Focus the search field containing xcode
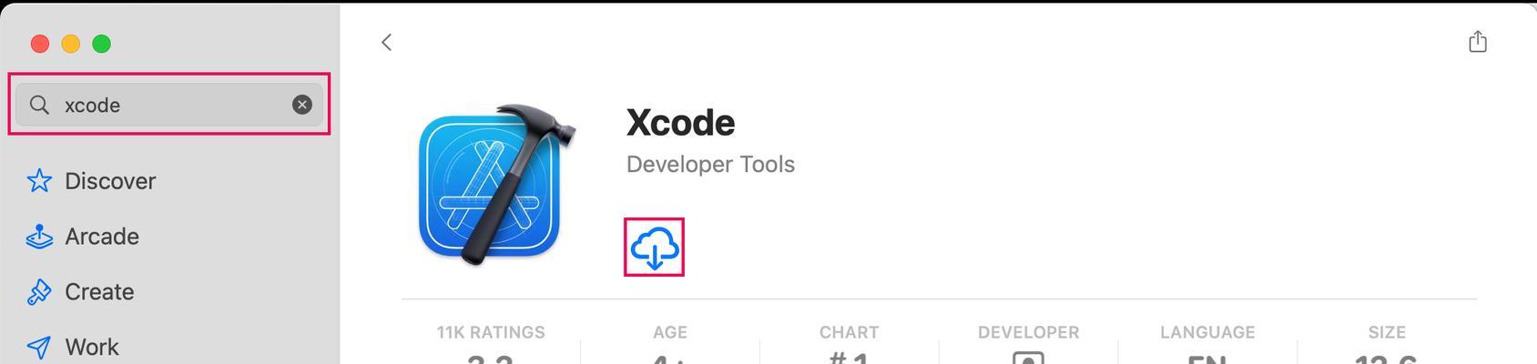Image resolution: width=1537 pixels, height=364 pixels. tap(169, 105)
